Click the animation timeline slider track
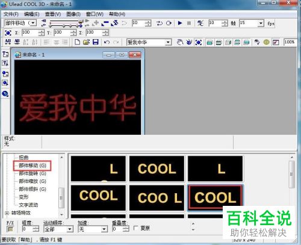Image resolution: width=301 pixels, height=245 pixels. tap(65, 23)
